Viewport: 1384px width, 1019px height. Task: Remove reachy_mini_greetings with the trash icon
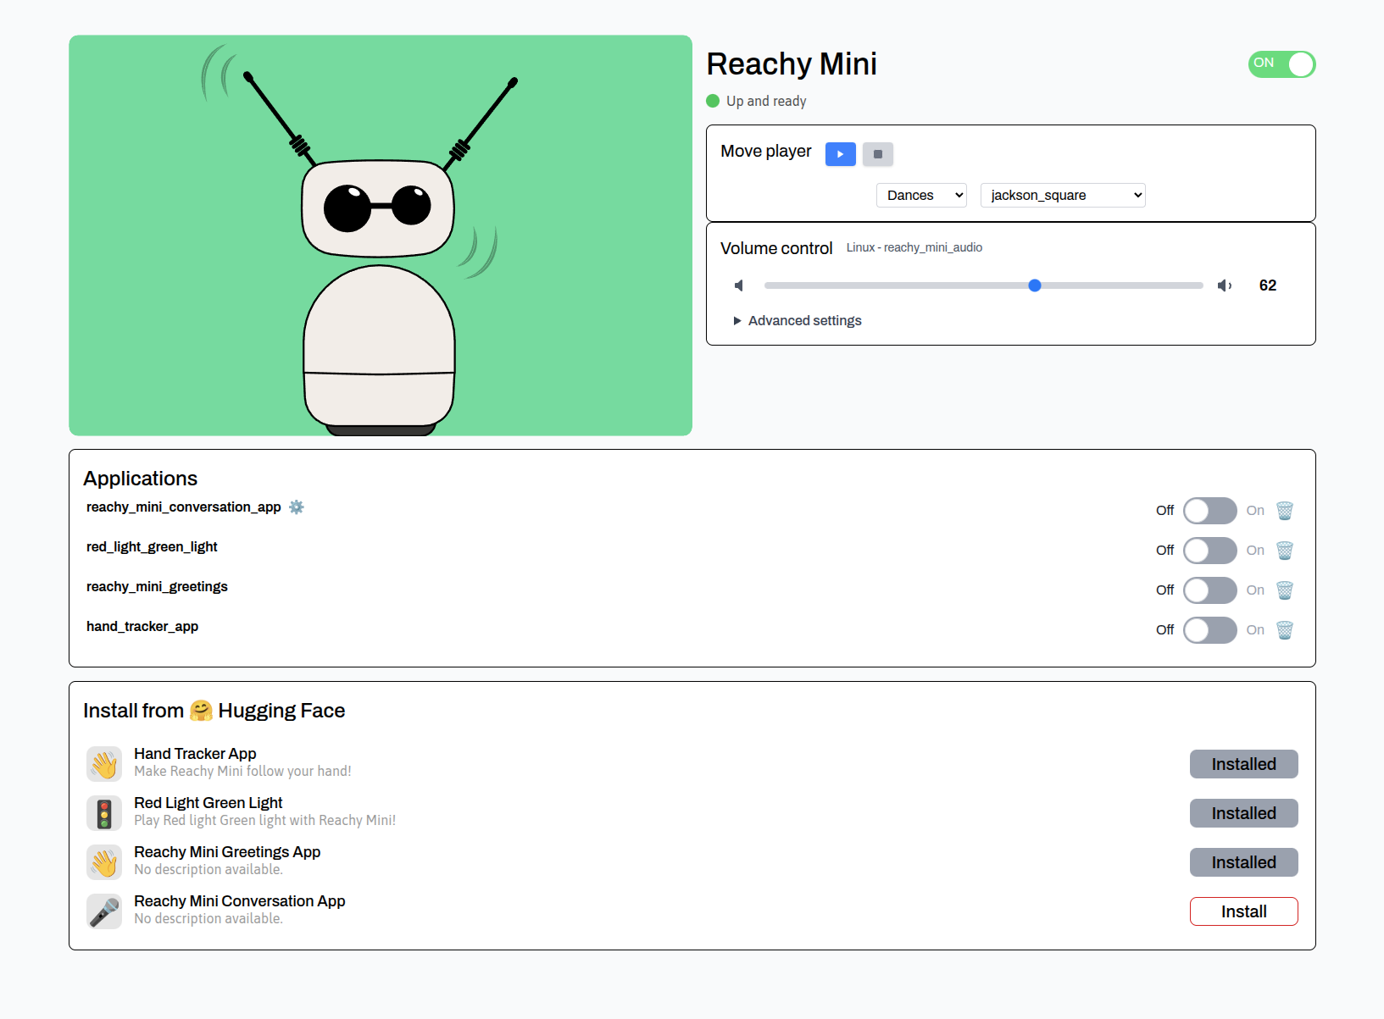coord(1284,590)
